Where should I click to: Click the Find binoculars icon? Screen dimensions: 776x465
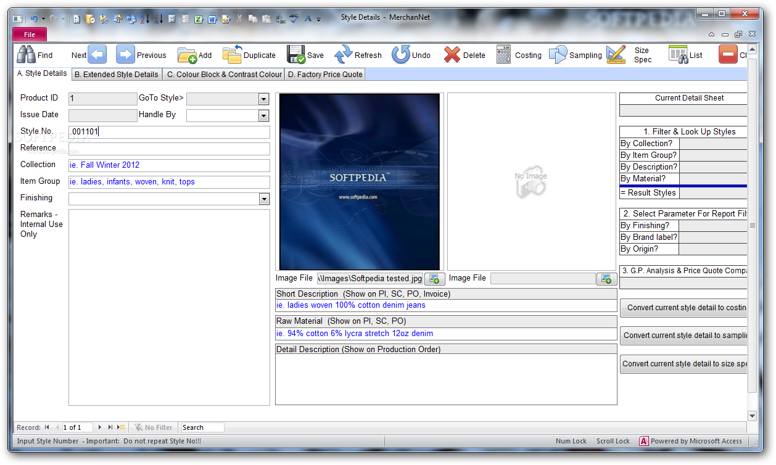pos(27,55)
